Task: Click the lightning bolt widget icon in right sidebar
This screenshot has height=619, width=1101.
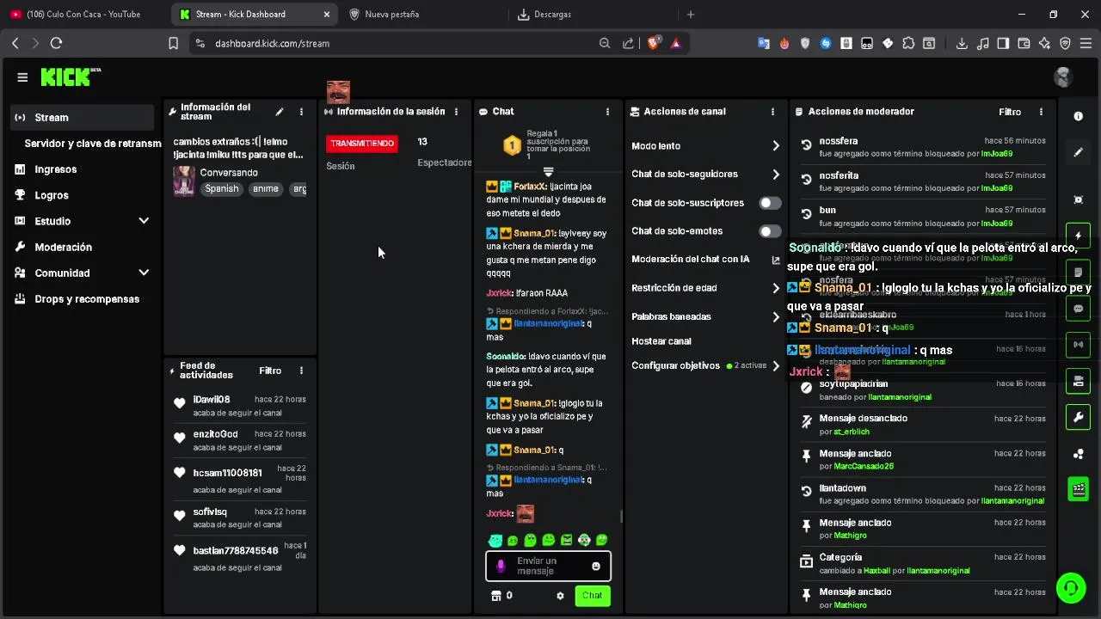Action: [x=1079, y=236]
